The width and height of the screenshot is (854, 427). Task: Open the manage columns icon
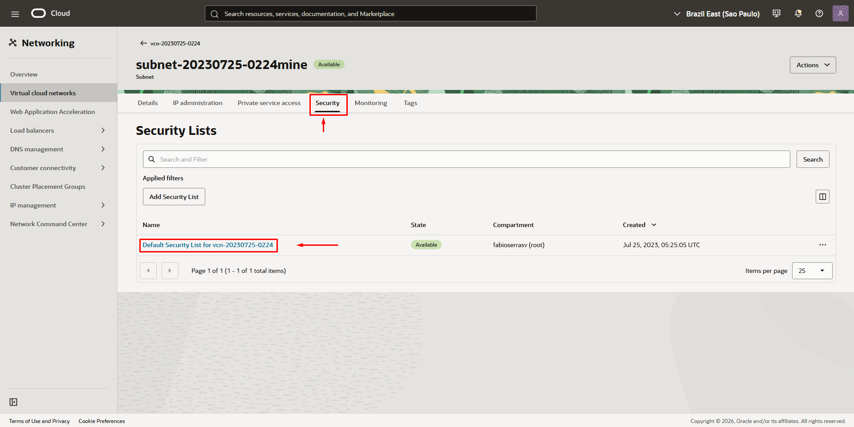[x=822, y=196]
